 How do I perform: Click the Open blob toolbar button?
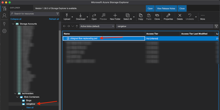point(94,17)
